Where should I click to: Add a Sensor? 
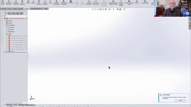[50, 2]
